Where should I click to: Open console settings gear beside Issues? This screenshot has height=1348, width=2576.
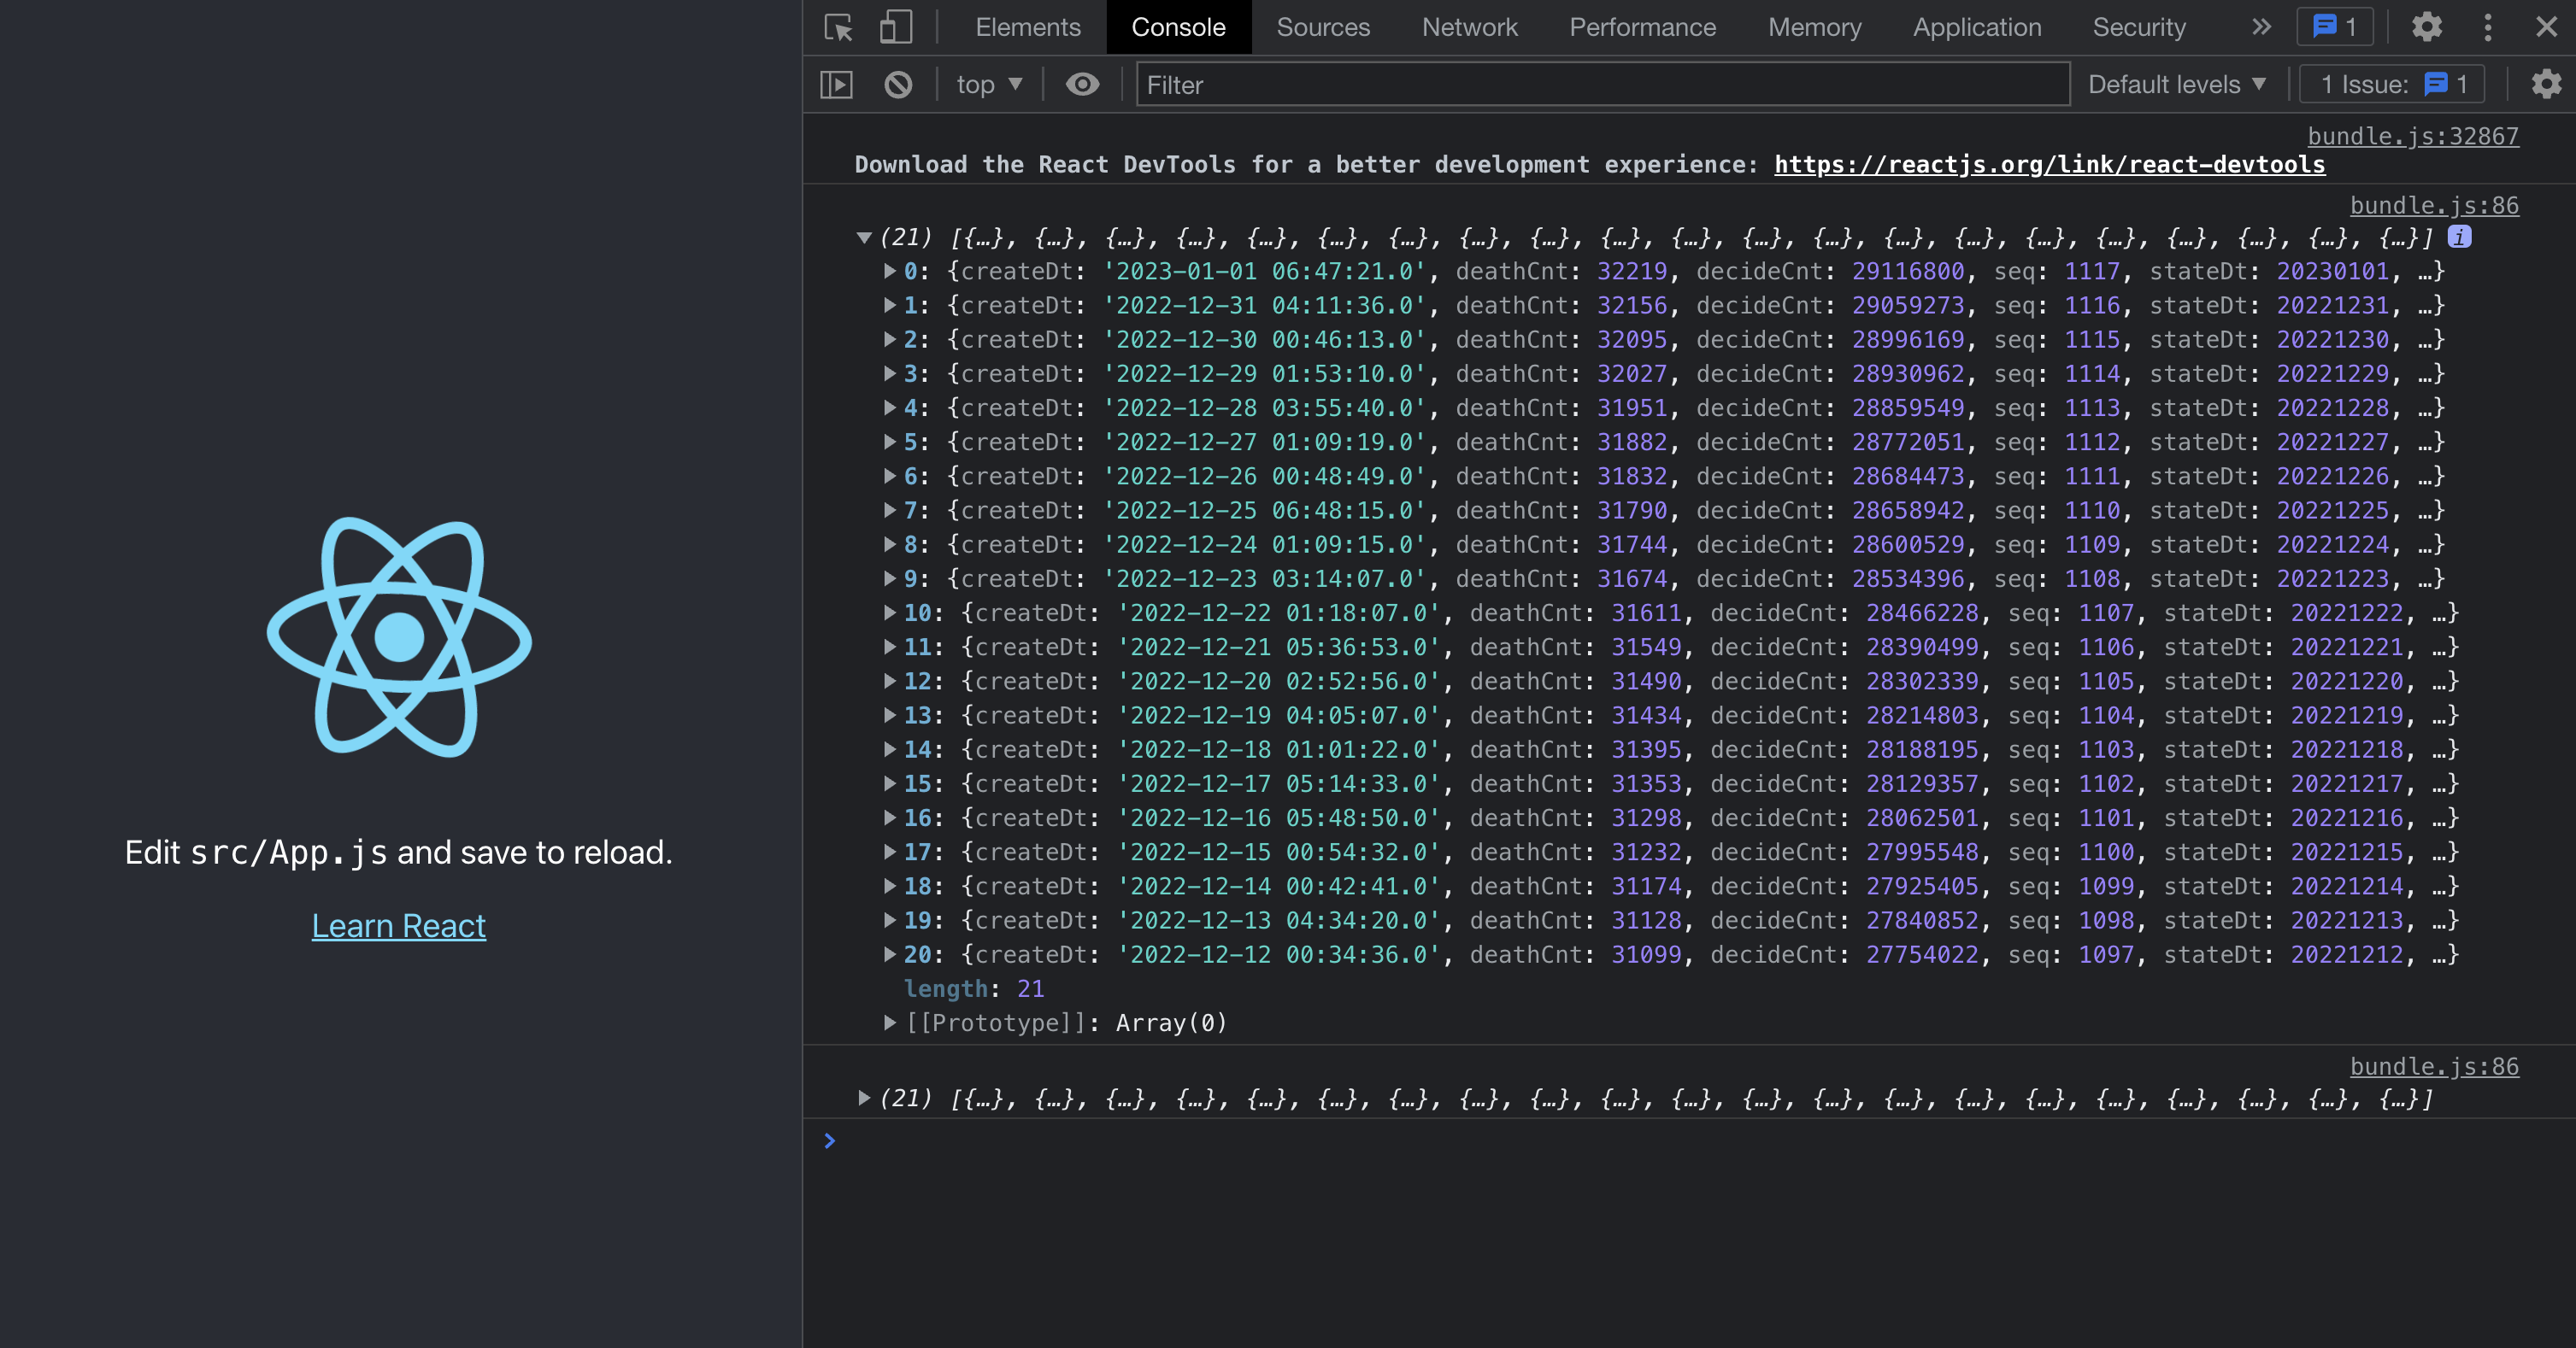click(2546, 85)
